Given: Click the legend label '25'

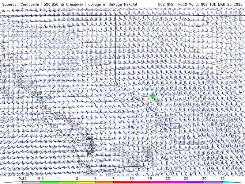Looking at the screenshot, I should click(x=186, y=178).
